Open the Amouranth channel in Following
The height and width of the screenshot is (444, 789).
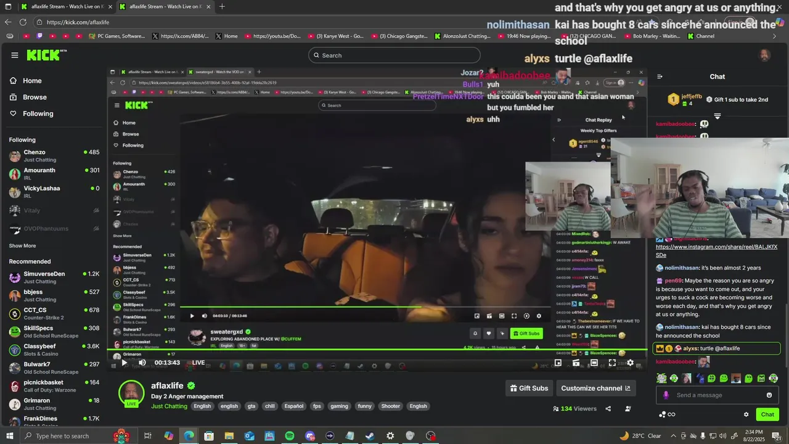54,174
